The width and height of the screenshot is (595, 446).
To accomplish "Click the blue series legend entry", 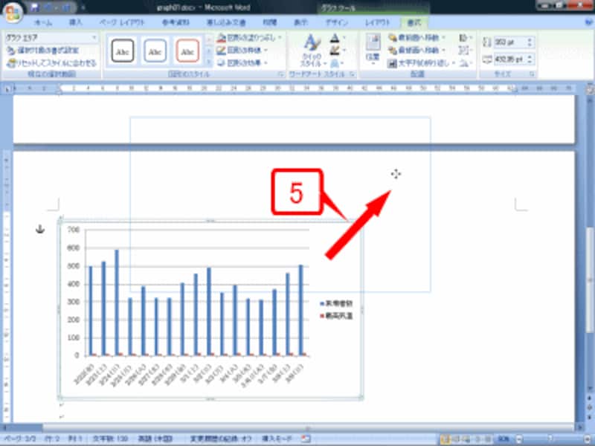I will (336, 303).
